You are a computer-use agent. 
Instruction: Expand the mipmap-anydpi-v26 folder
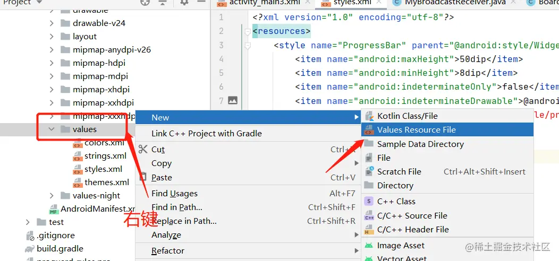[52, 50]
